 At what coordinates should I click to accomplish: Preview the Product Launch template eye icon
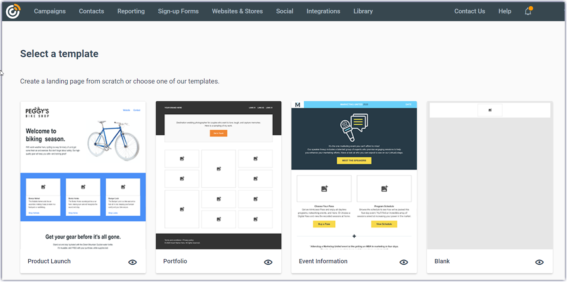click(x=133, y=262)
